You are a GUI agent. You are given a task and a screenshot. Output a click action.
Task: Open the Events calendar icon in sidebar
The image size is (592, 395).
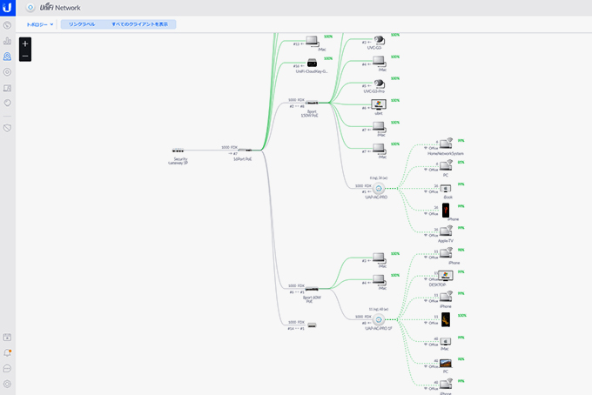pos(7,338)
